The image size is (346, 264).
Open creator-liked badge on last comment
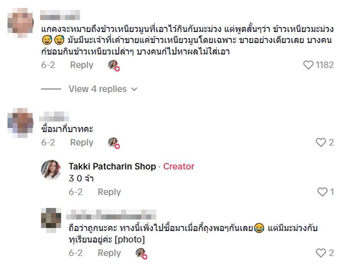(141, 254)
